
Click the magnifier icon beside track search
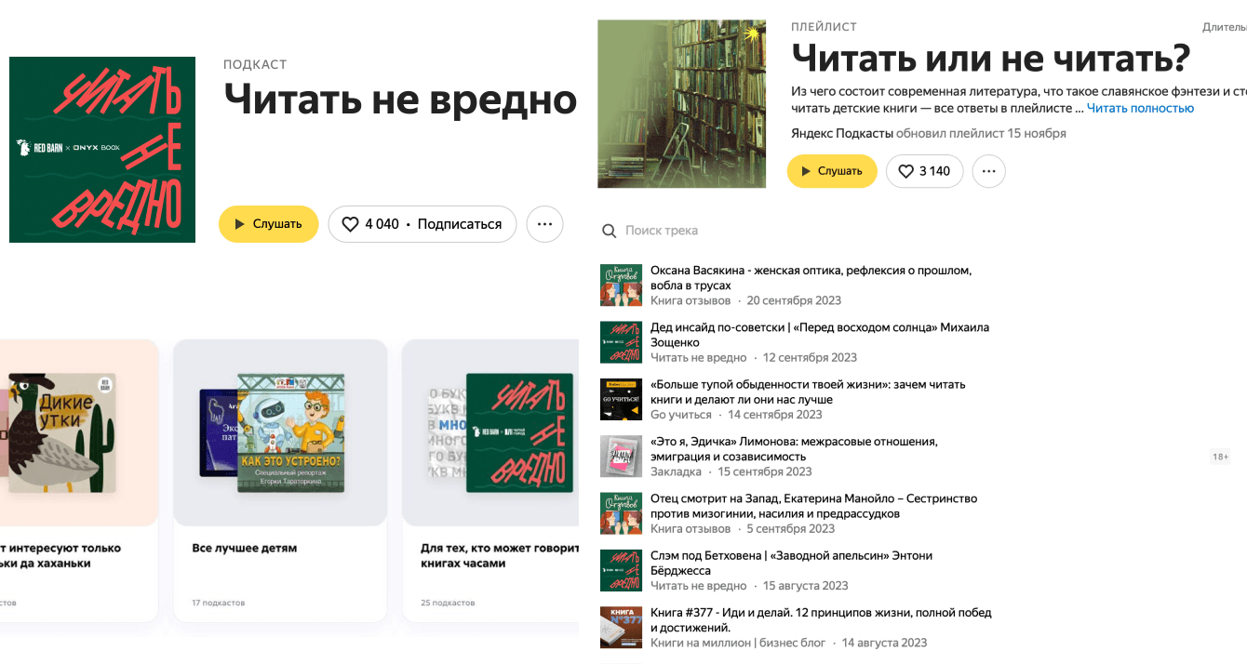click(x=609, y=231)
